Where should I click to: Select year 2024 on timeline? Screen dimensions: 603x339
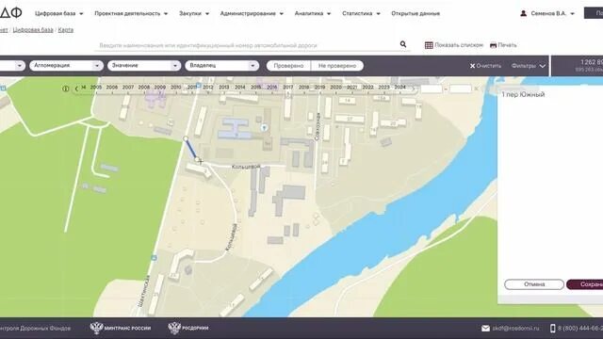(x=399, y=88)
